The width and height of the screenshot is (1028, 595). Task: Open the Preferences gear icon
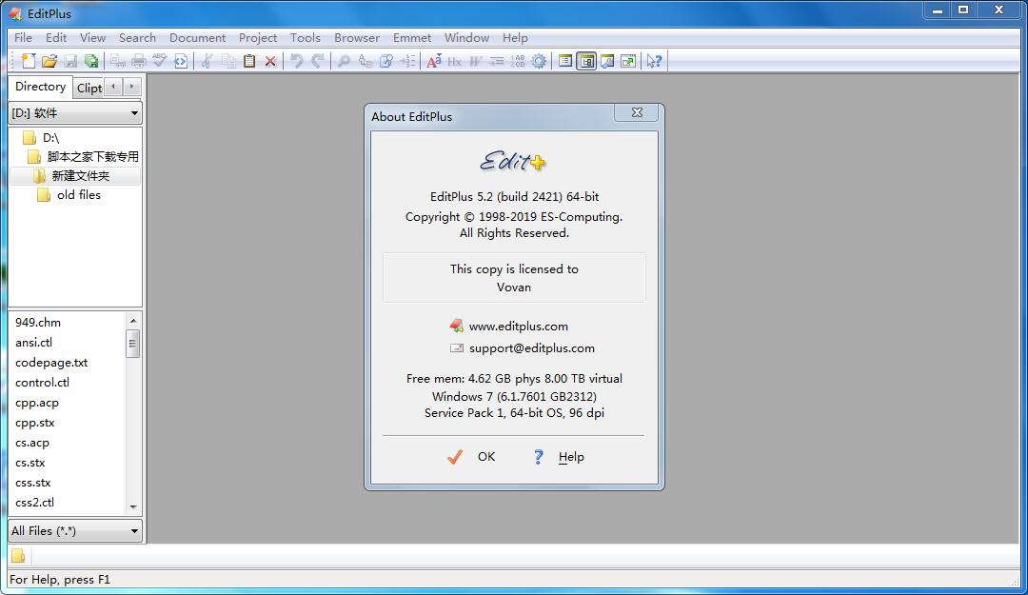point(538,60)
